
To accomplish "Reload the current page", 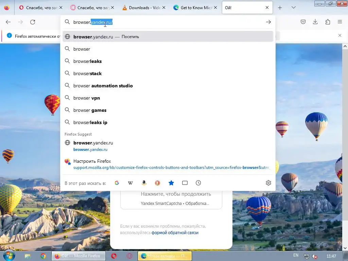I will [x=33, y=22].
